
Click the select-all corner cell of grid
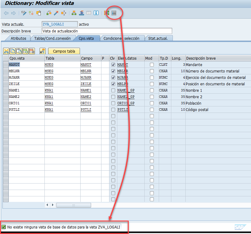(x=6, y=58)
